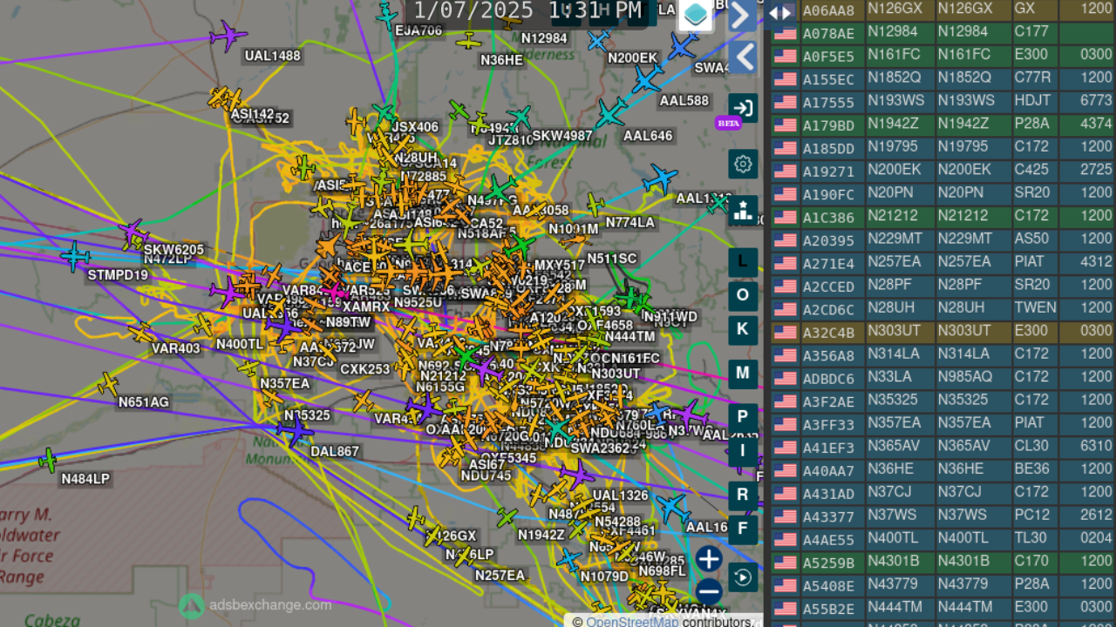Toggle the M map button
This screenshot has width=1116, height=627.
pyautogui.click(x=743, y=374)
